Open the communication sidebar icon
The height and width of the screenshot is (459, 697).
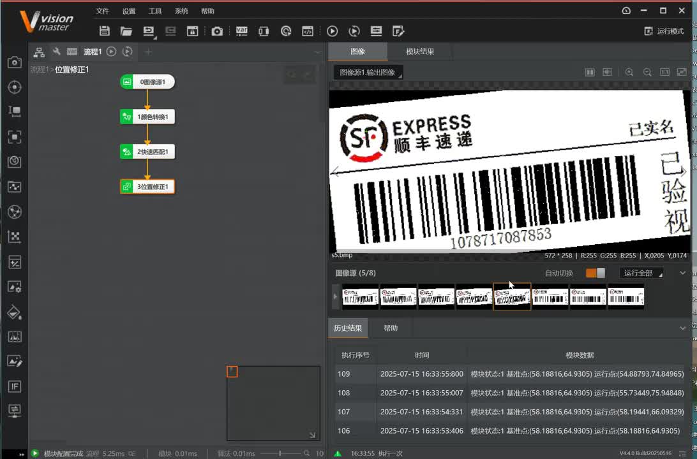coord(14,410)
